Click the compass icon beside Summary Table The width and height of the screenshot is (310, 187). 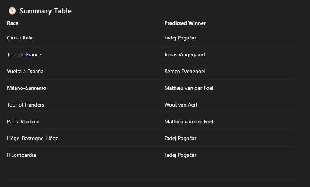12,11
